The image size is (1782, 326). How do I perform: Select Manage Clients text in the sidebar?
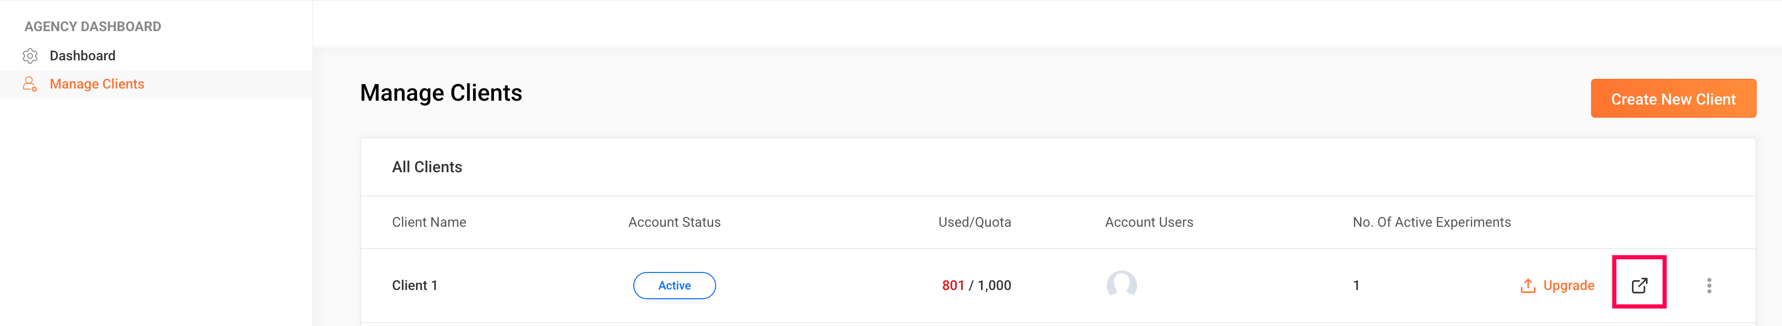(x=97, y=84)
